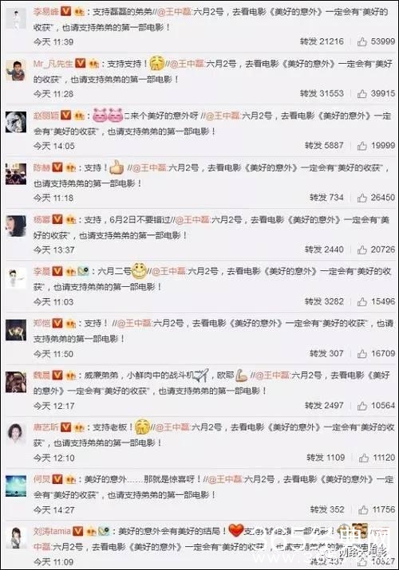Screen dimensions: 399x570
Task: Click verified V badge next to 李易峰
Action: (65, 11)
